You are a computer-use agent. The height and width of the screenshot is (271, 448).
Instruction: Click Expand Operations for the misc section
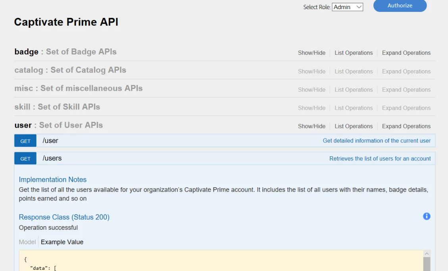(x=406, y=90)
